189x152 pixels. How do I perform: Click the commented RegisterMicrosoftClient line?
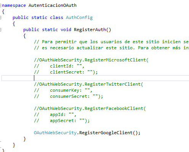click(91, 60)
